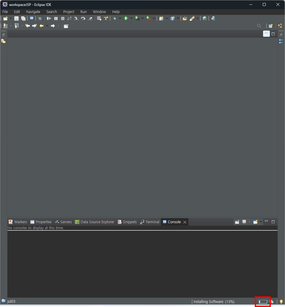Click the Next Edit Location icon
Screen dimensions: 285x307
35,26
